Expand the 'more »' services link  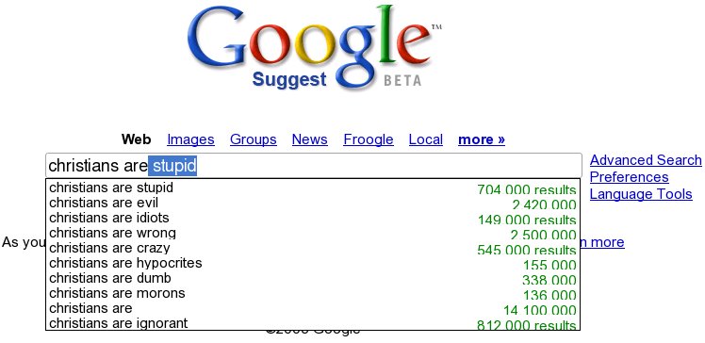click(482, 139)
